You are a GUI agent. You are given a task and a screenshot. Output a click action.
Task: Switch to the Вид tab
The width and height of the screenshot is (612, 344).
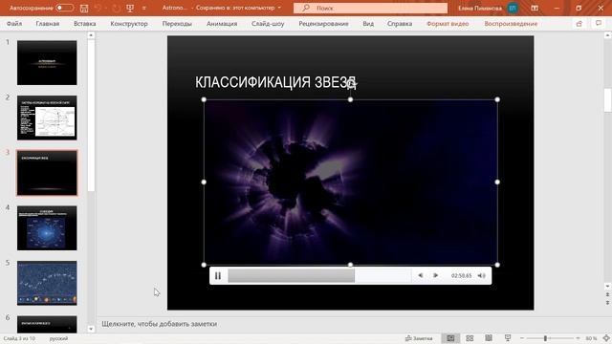pyautogui.click(x=368, y=24)
